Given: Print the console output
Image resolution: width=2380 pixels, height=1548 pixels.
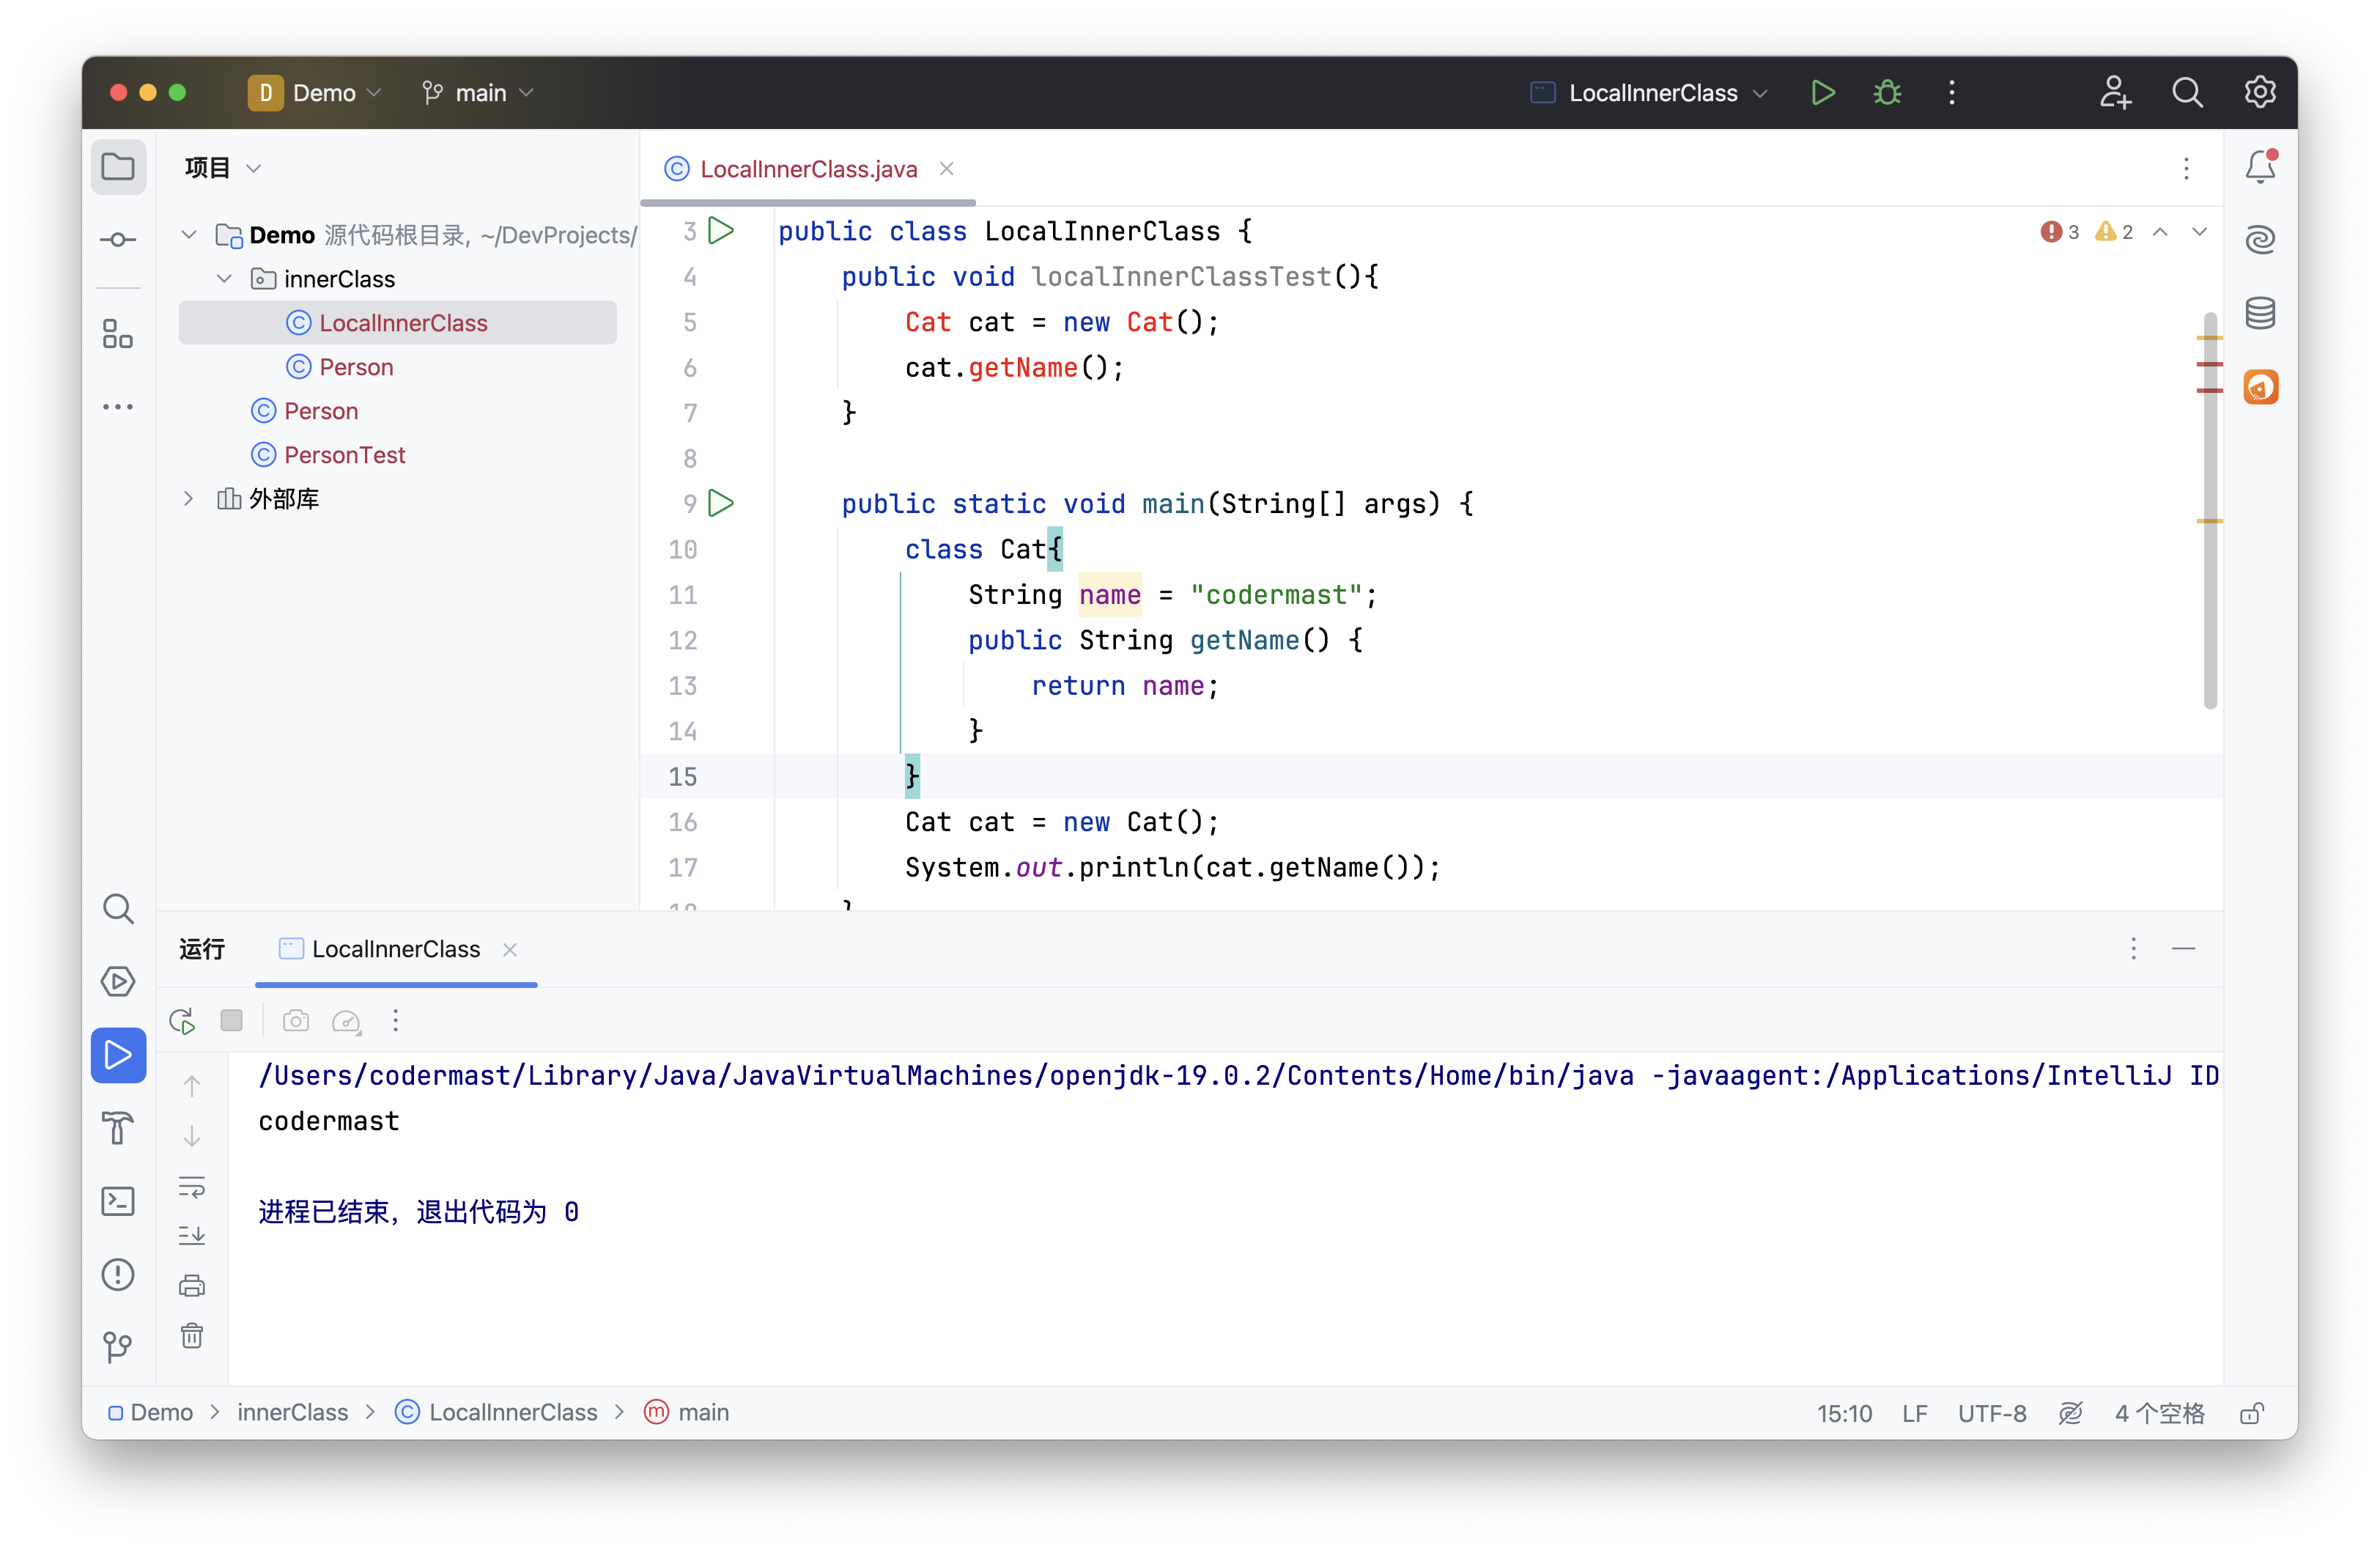Looking at the screenshot, I should (191, 1285).
